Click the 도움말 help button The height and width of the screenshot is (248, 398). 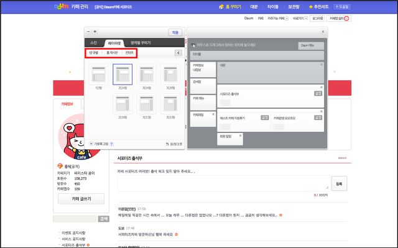pyautogui.click(x=342, y=7)
